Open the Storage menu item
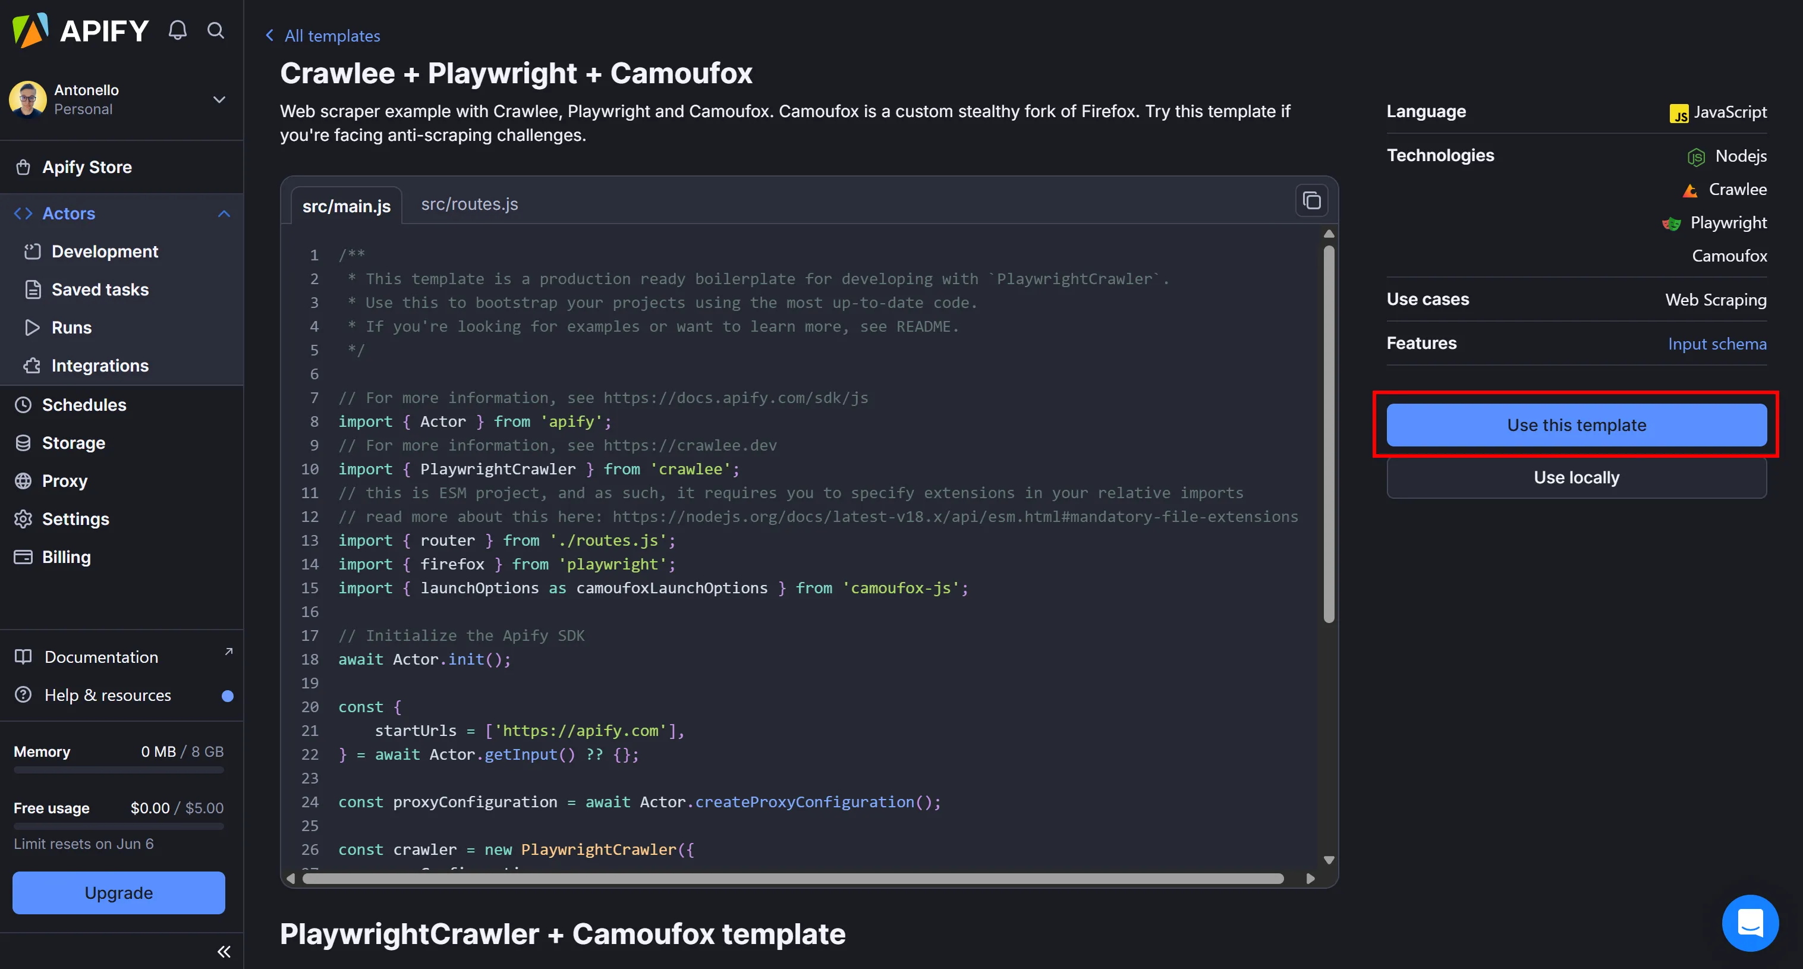 122,443
